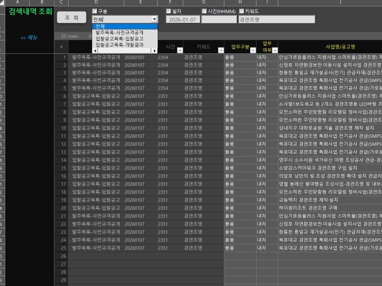
Task: Uncheck the 일자 checkbox
Action: click(x=169, y=11)
